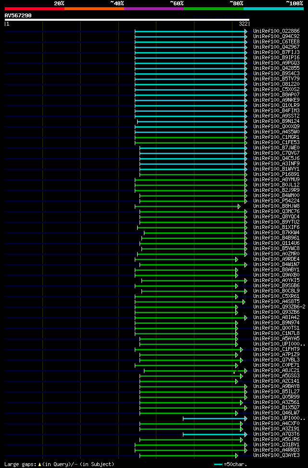Open the UniRef100_A4S5W0 entry
Screen dimensions: 308x468
[276, 132]
